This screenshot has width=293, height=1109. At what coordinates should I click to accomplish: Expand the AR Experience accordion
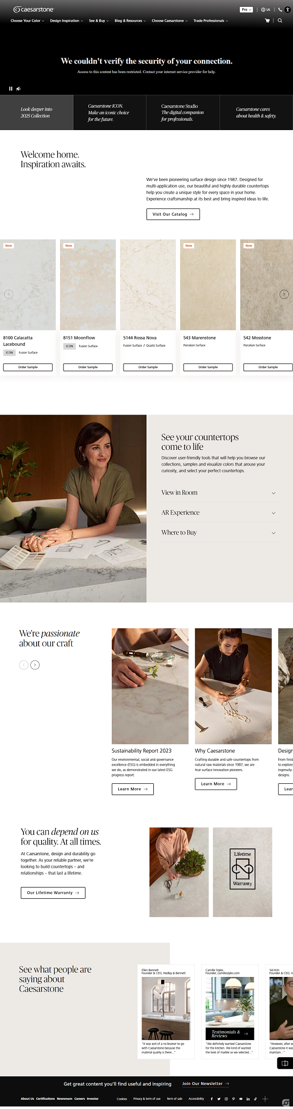[218, 512]
